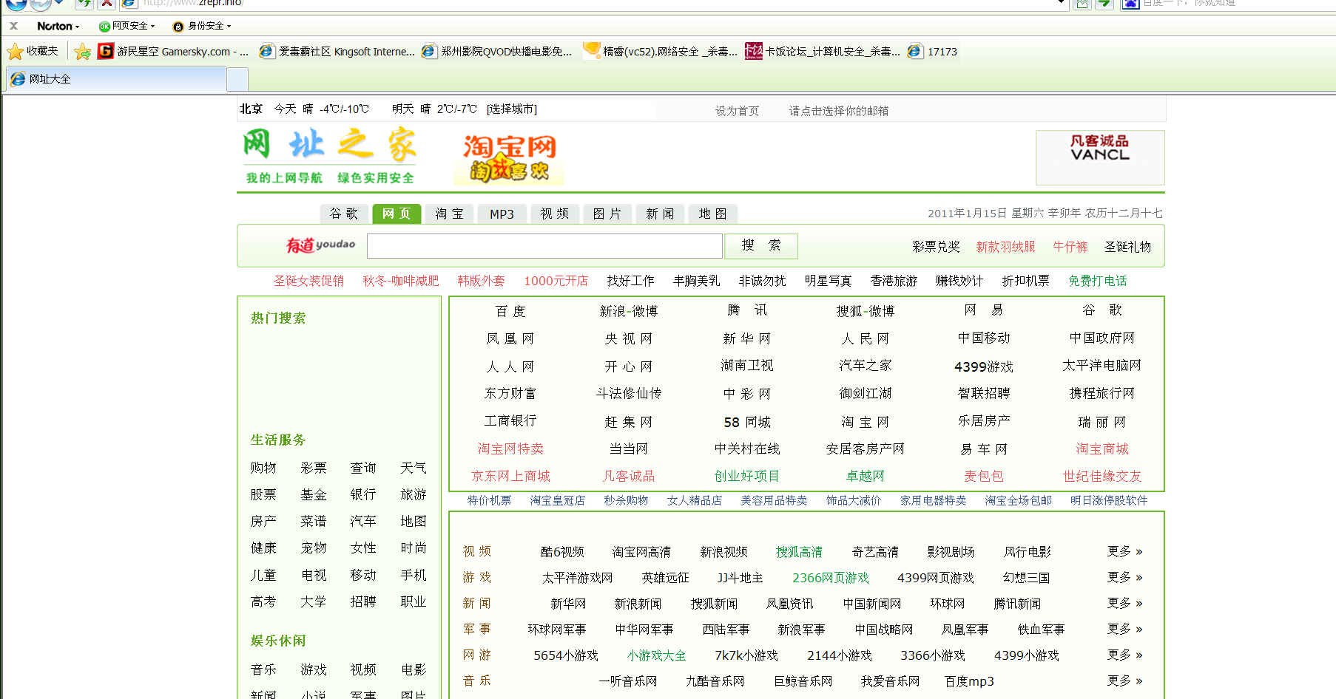Click 更多 in the 新闻 row
This screenshot has width=1336, height=699.
(x=1124, y=603)
